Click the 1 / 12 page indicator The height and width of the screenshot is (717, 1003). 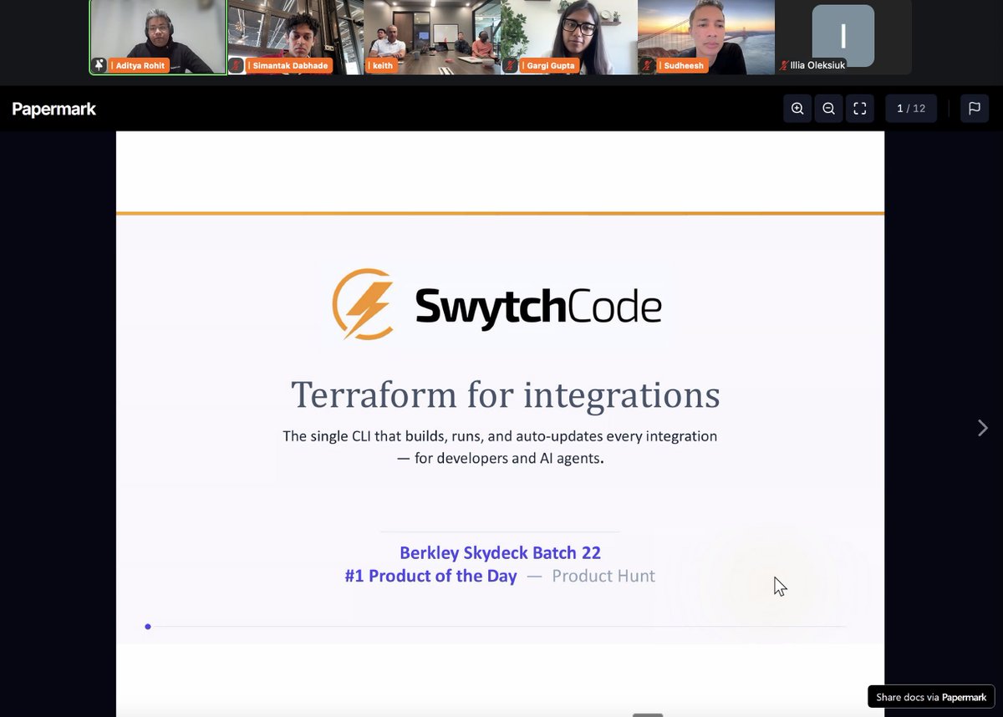[911, 109]
